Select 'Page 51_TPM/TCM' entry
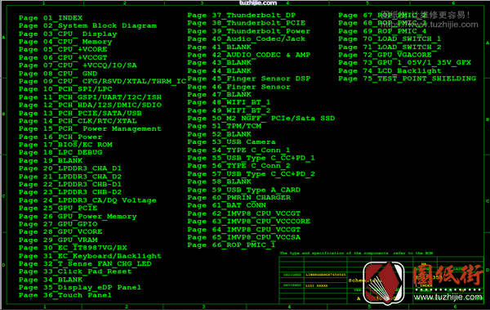 [225, 127]
